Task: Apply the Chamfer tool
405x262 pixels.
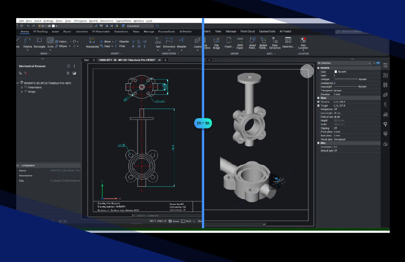Action: (x=122, y=41)
